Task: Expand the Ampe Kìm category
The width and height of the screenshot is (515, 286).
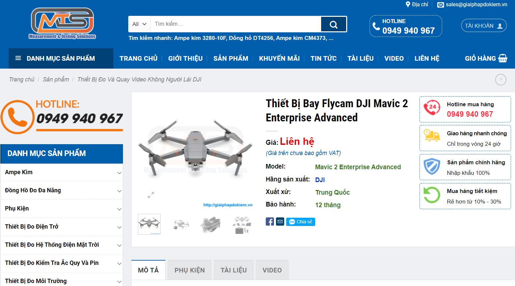Action: click(119, 173)
